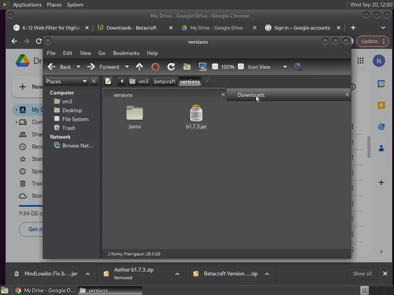The image size is (394, 295).
Task: Close the Places side pane
Action: 94,81
